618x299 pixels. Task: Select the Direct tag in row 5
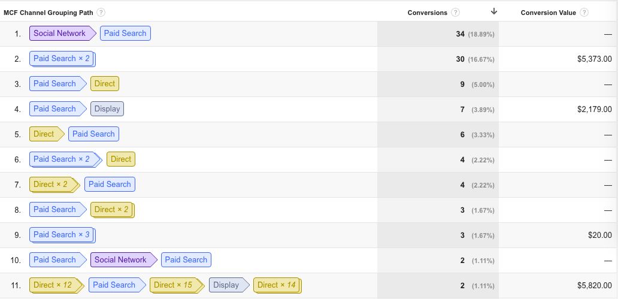point(47,134)
